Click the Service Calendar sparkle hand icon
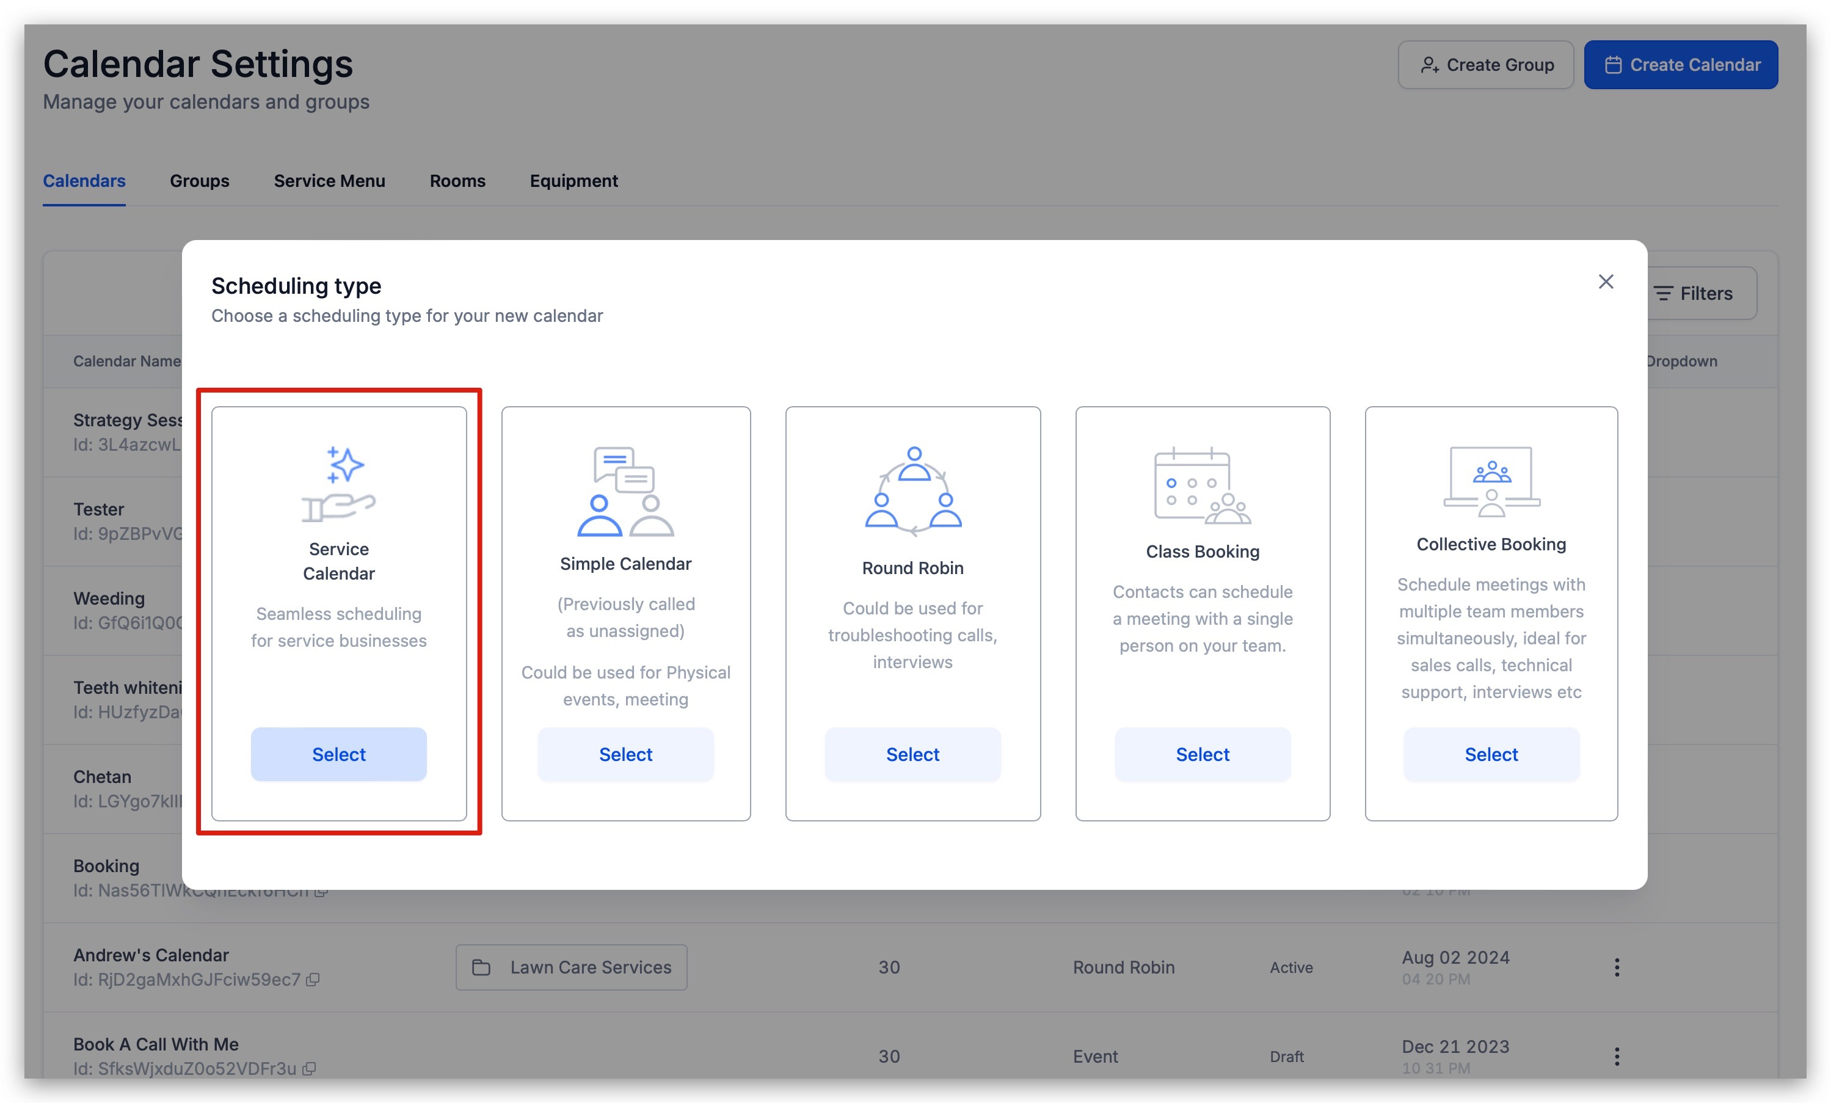This screenshot has width=1831, height=1103. tap(339, 484)
